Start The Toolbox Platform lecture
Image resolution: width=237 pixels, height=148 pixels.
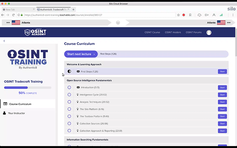click(222, 116)
